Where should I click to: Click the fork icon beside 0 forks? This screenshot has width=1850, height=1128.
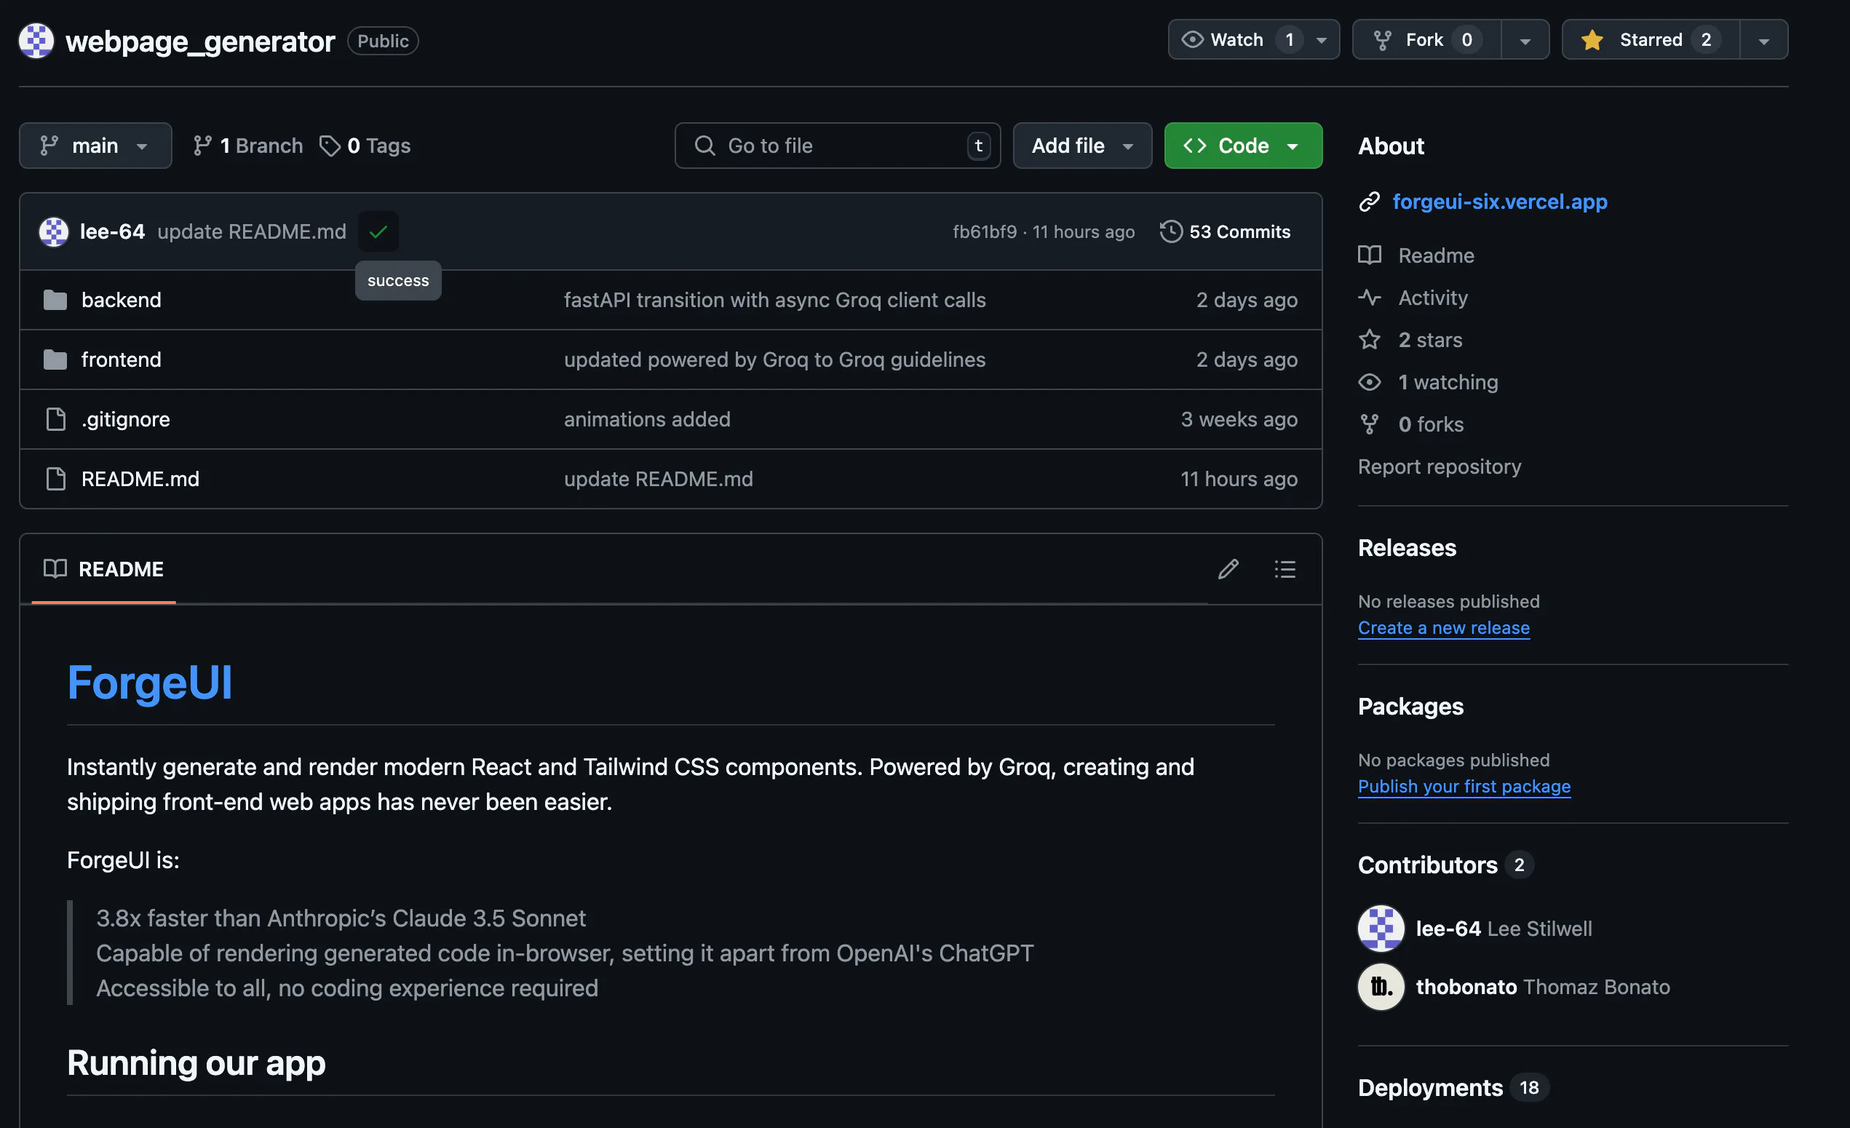click(x=1370, y=424)
